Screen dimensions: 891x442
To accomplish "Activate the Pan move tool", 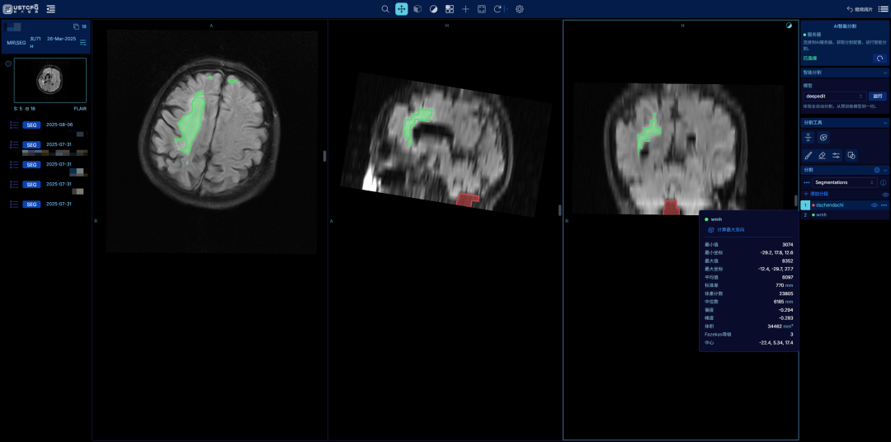I will coord(401,9).
